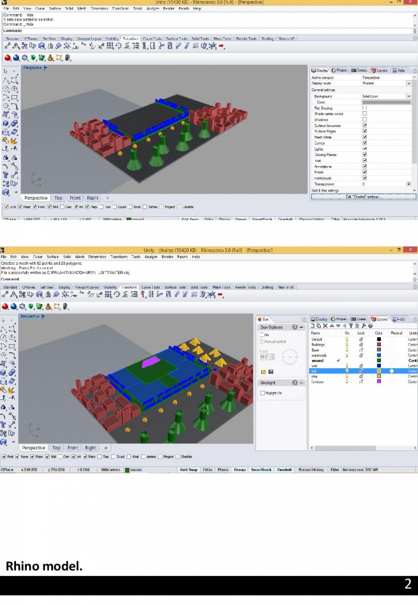The width and height of the screenshot is (418, 605).
Task: Click the purple color swatch of furniture layer
Action: pos(378,382)
